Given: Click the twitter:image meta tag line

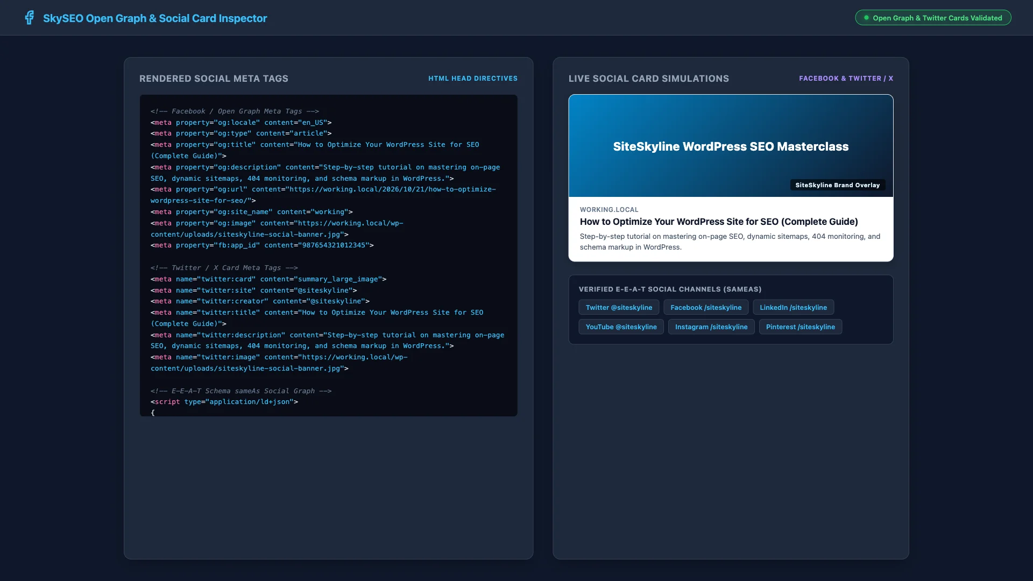Looking at the screenshot, I should tap(279, 363).
